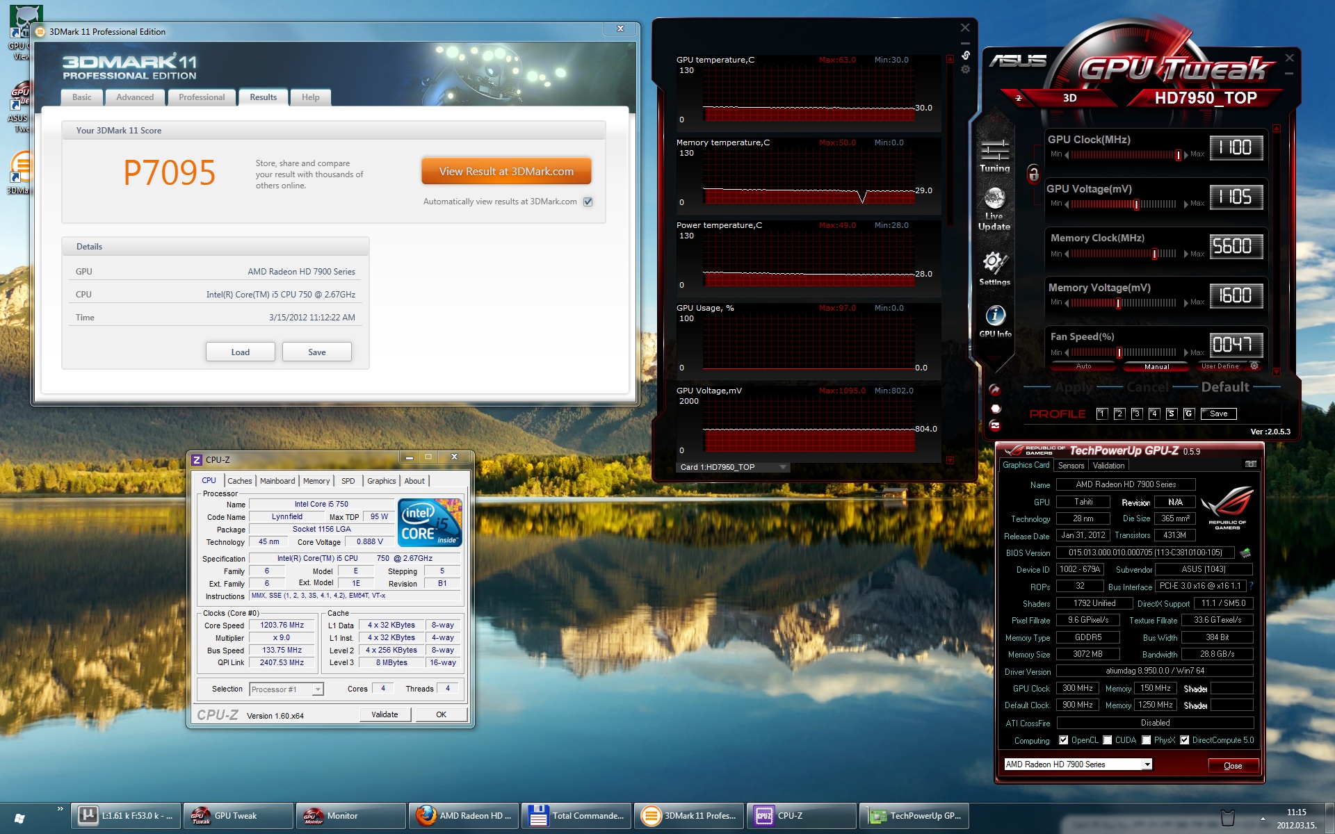Image resolution: width=1335 pixels, height=834 pixels.
Task: Switch to 3DMark Basic tab
Action: [81, 97]
